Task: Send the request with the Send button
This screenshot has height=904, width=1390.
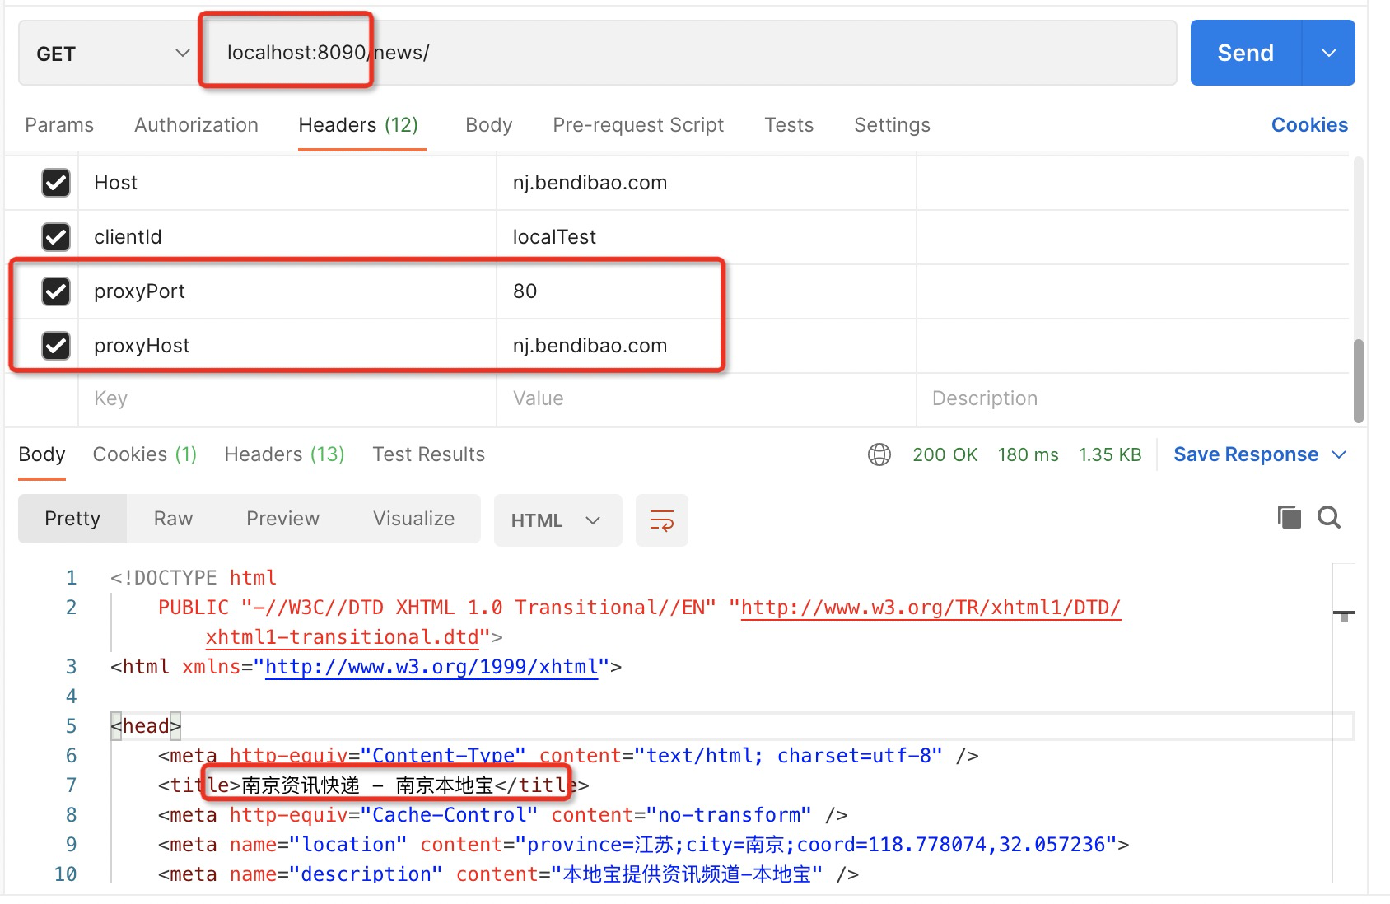Action: (x=1246, y=53)
